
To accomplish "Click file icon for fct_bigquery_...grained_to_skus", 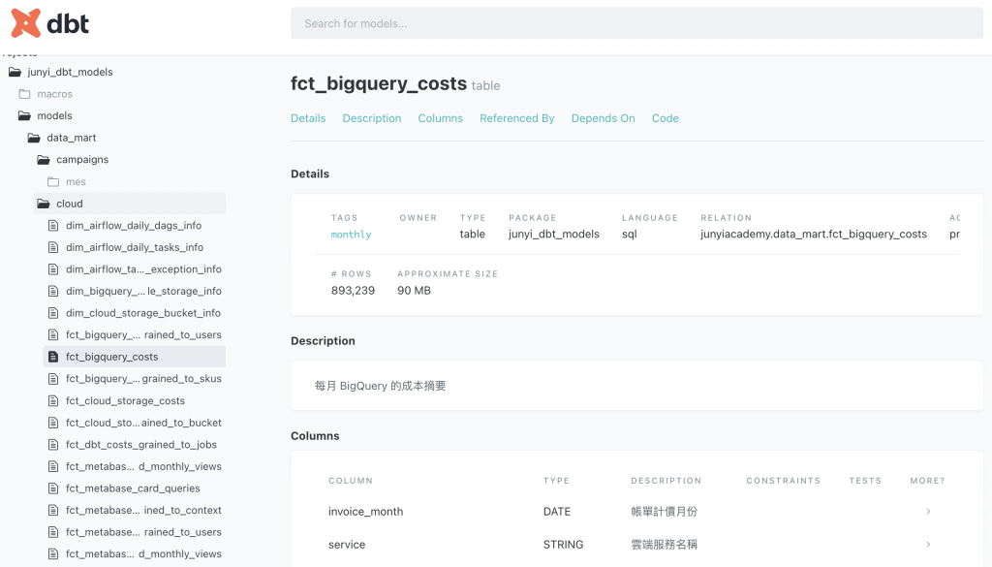I will point(53,378).
